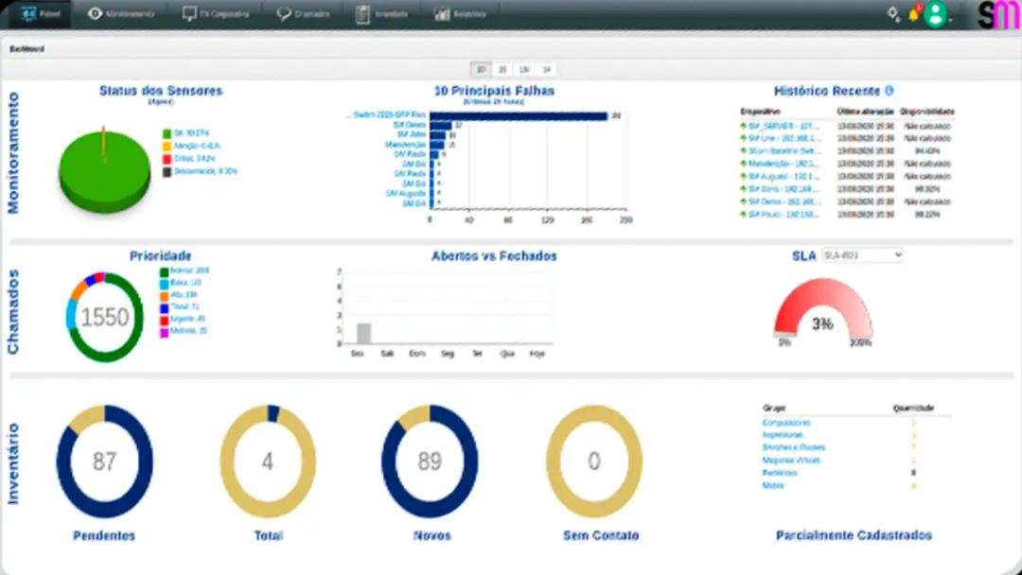Screen dimensions: 1022x575
Task: Open the Monitoramento menu
Action: (121, 14)
